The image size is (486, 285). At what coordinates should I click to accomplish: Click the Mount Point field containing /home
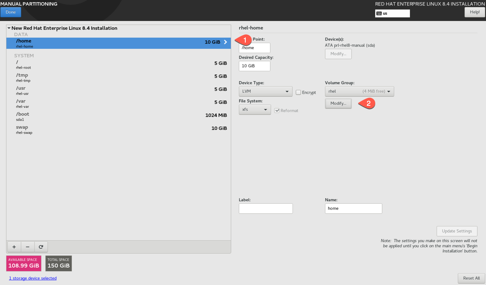254,48
